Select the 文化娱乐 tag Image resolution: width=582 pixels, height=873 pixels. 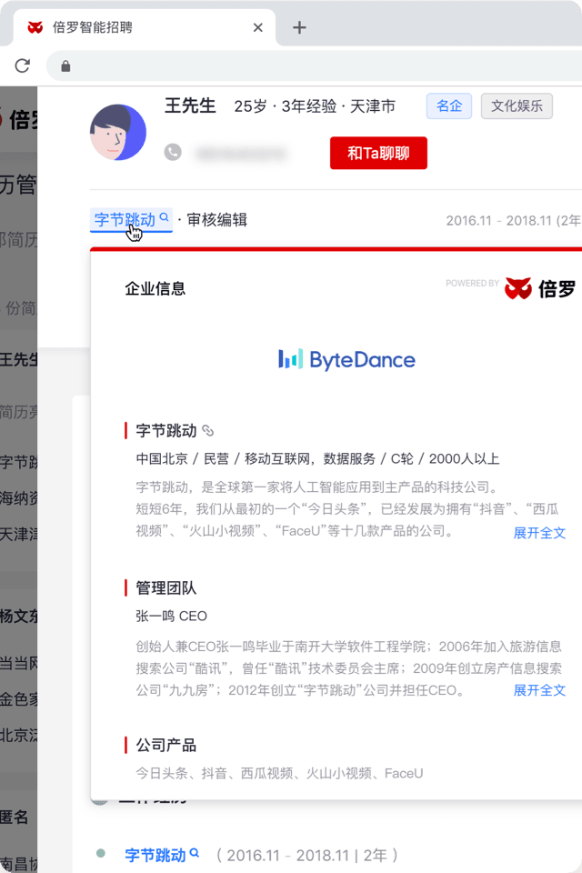[517, 105]
